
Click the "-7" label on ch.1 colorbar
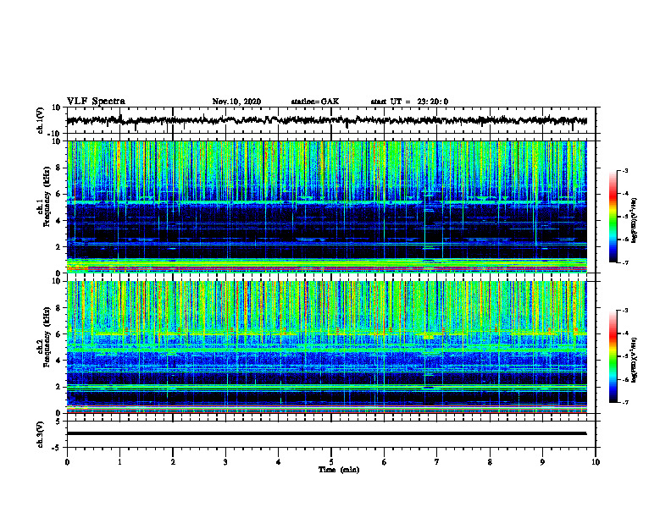pyautogui.click(x=624, y=262)
